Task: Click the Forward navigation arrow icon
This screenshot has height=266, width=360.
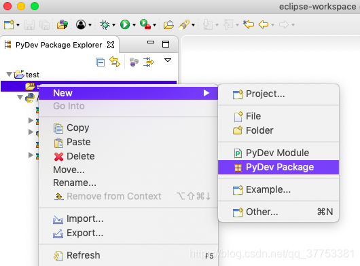Action: tap(284, 24)
